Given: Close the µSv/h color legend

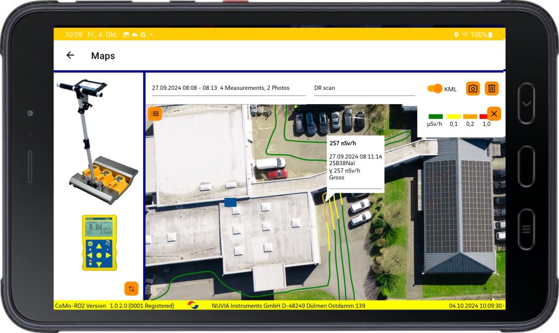Looking at the screenshot, I should (493, 114).
